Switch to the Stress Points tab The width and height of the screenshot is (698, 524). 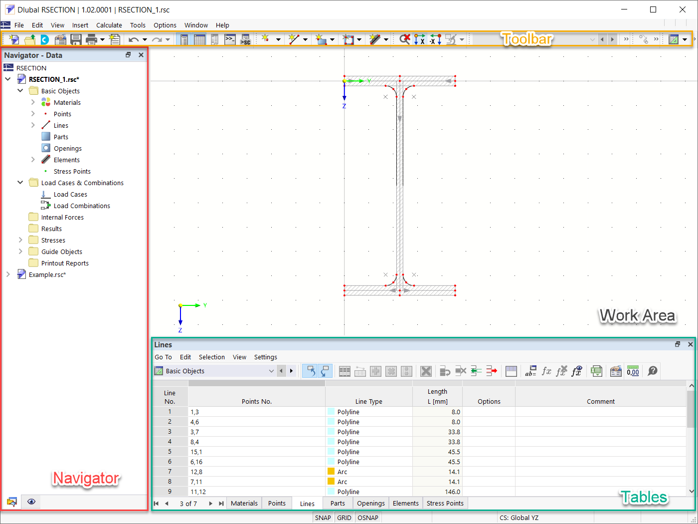coord(445,503)
